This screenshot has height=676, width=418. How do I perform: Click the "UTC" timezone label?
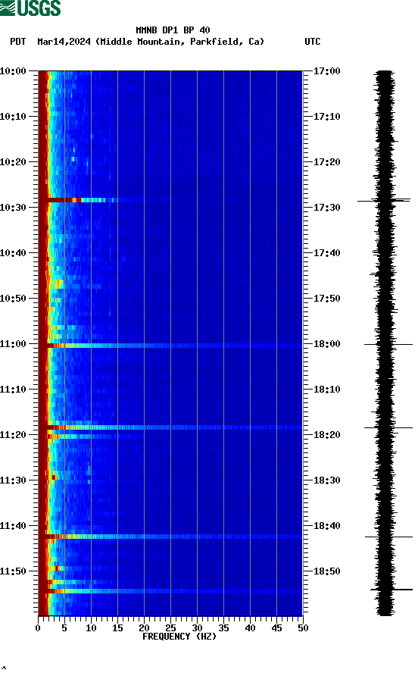click(x=313, y=42)
